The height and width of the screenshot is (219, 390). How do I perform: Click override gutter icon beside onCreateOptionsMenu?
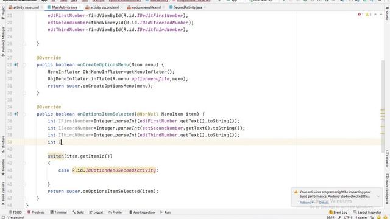coord(16,65)
